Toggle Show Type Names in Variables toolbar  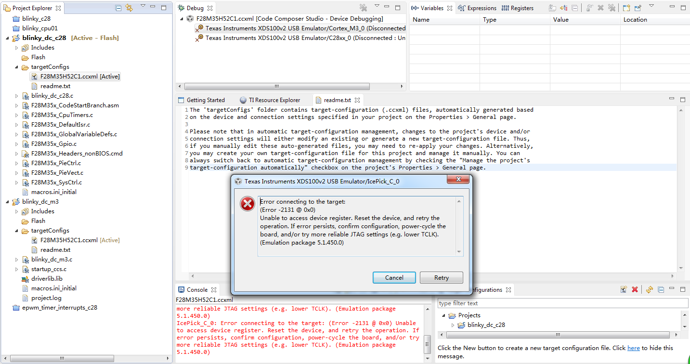[x=552, y=8]
